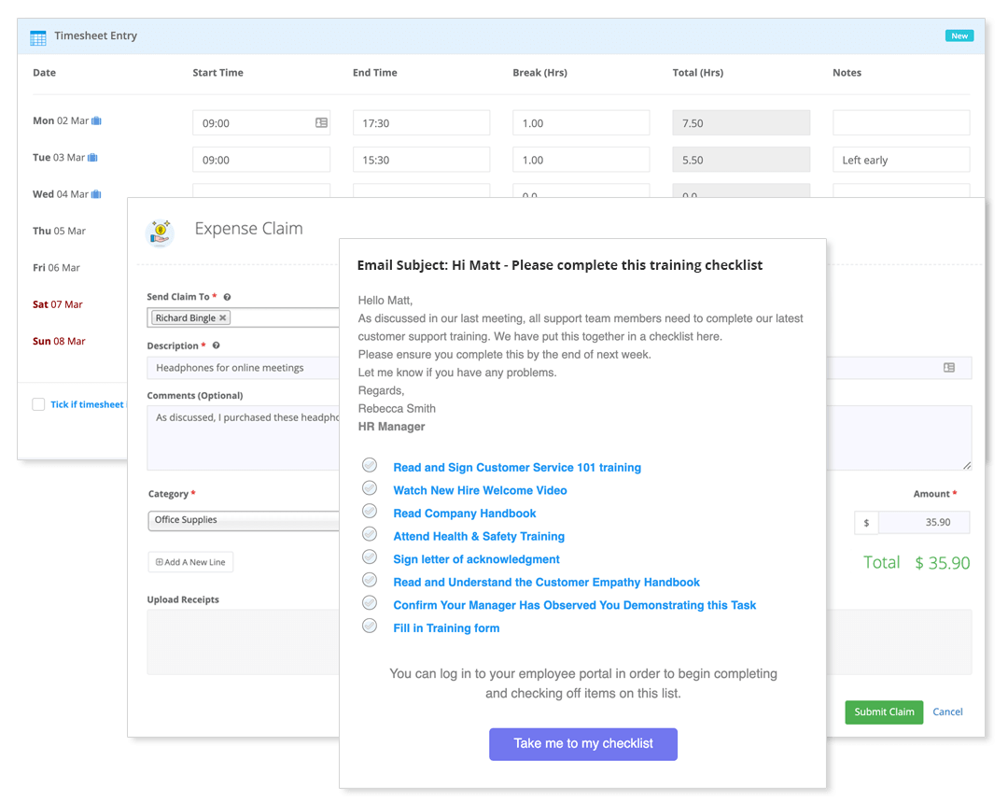
Task: Cancel the expense claim
Action: click(947, 711)
